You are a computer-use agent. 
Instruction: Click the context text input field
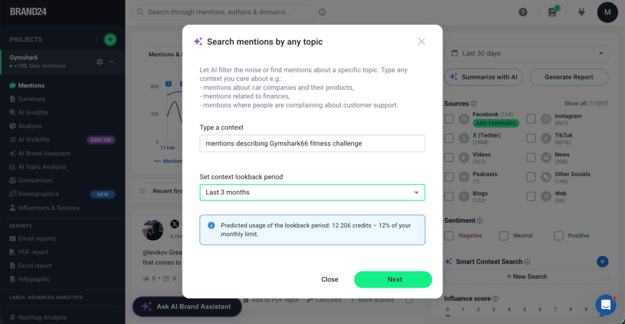312,144
